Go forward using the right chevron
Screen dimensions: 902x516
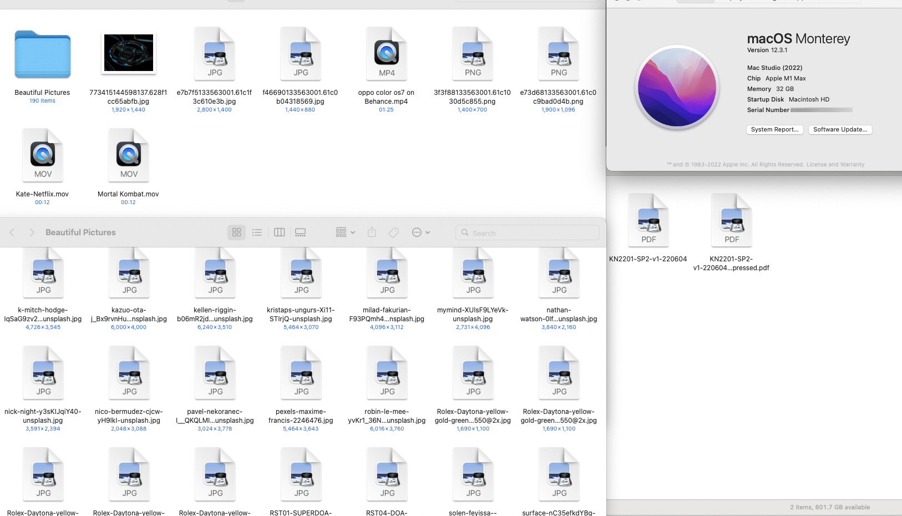coord(32,232)
